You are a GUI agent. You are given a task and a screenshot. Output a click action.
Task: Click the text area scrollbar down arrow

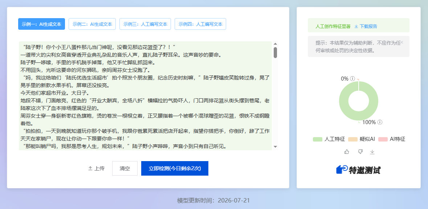pos(276,147)
